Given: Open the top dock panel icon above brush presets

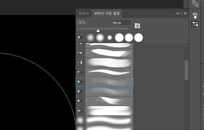Looking at the screenshot, I should coord(195,3).
